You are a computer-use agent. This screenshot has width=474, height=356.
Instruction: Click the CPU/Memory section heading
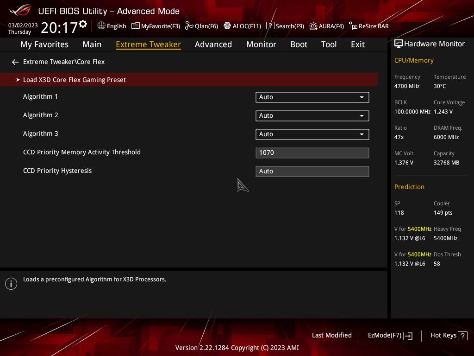coord(413,61)
